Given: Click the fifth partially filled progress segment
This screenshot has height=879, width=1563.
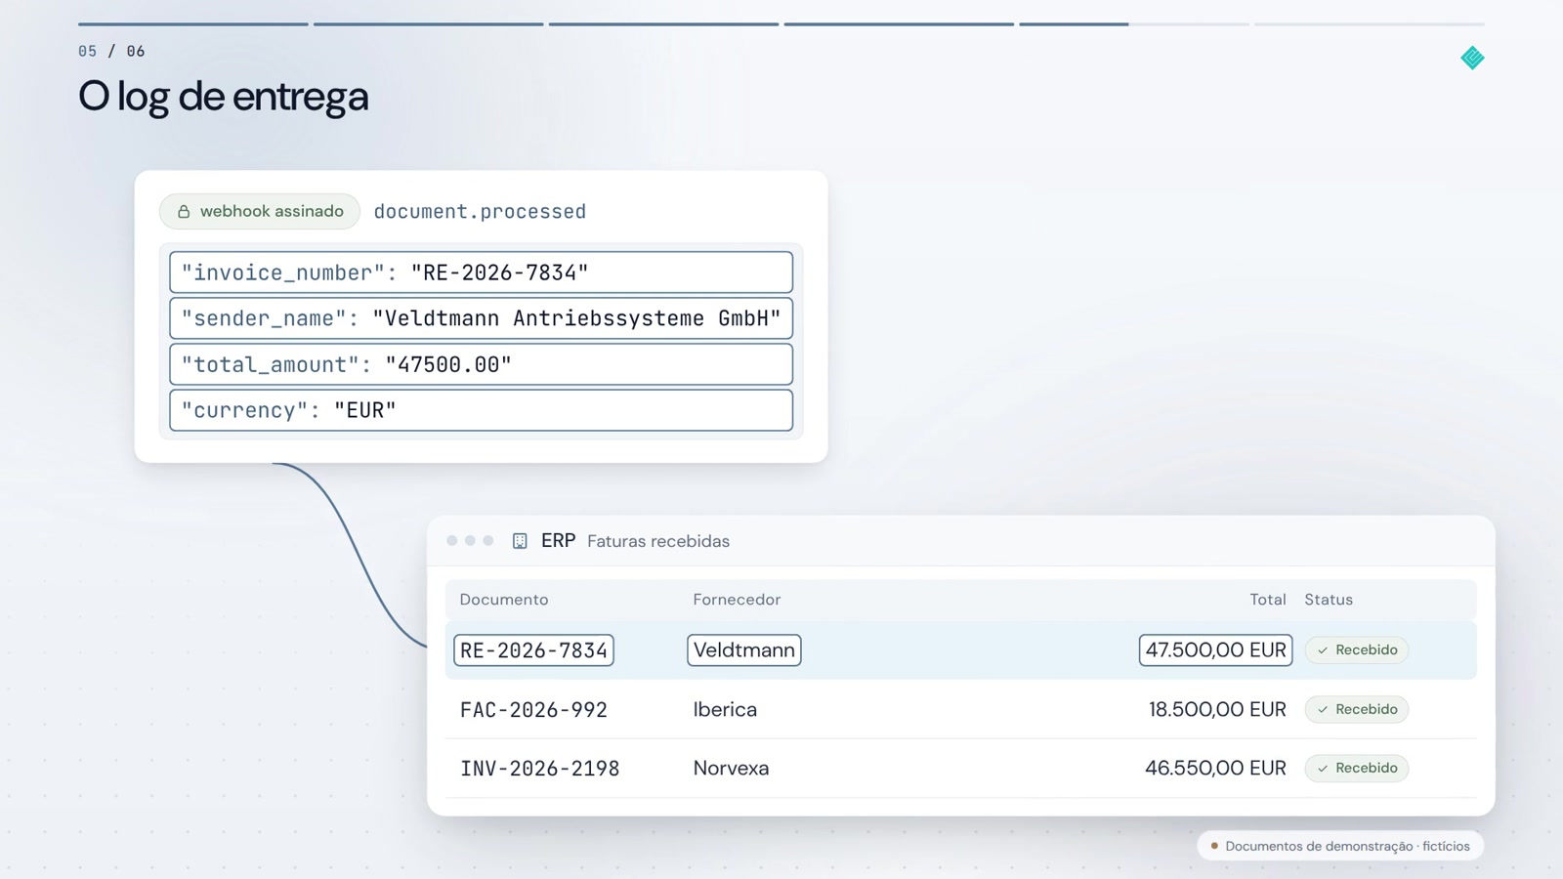Looking at the screenshot, I should coord(1134,23).
